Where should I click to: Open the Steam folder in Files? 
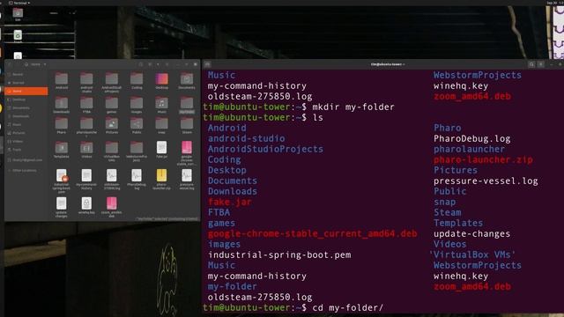[187, 124]
